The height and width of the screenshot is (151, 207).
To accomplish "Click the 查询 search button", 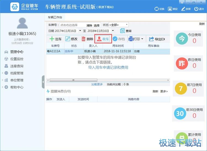I will pyautogui.click(x=126, y=31).
